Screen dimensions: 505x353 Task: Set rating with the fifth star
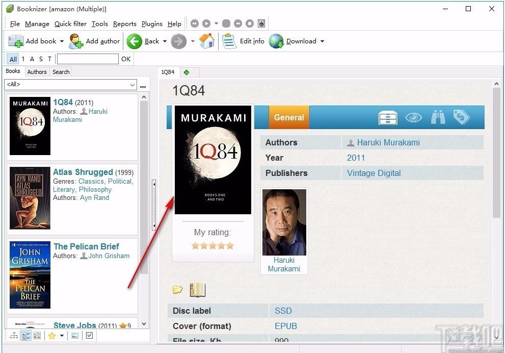pyautogui.click(x=230, y=246)
